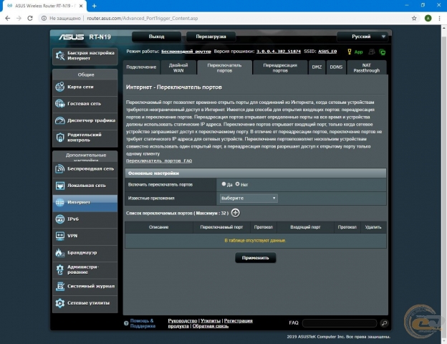The image size is (447, 344).
Task: Click the Описание column header
Action: tap(159, 227)
